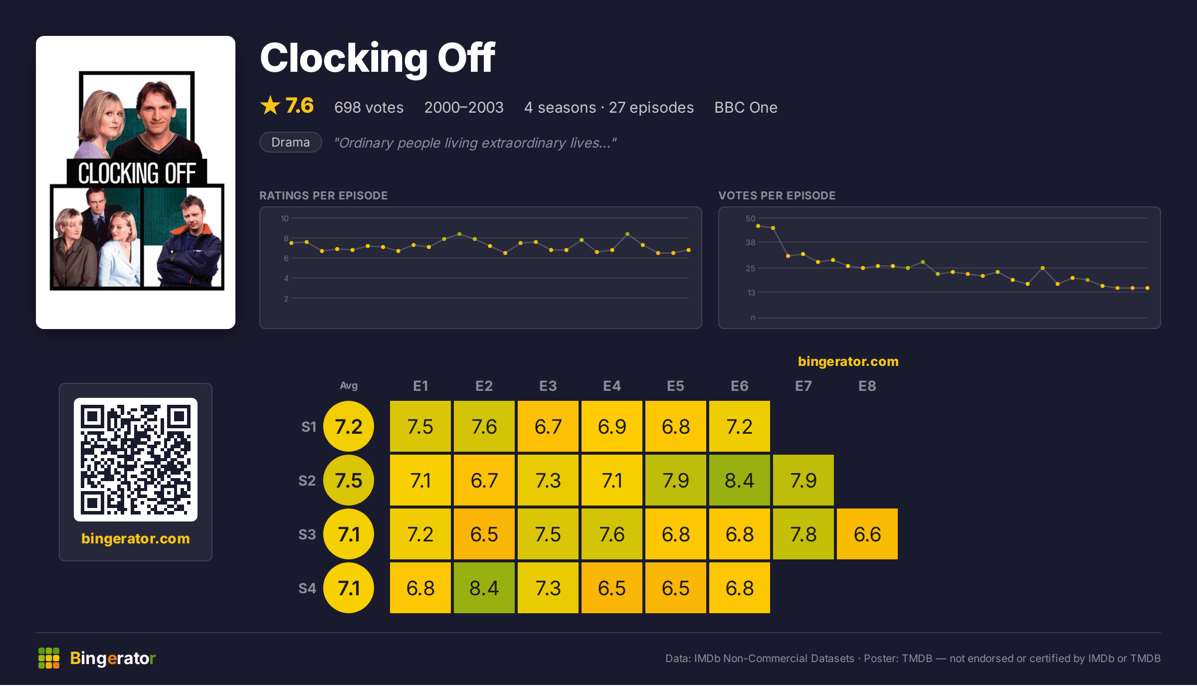This screenshot has height=686, width=1197.
Task: Follow the bingerator.com link above episode grid
Action: tap(848, 361)
